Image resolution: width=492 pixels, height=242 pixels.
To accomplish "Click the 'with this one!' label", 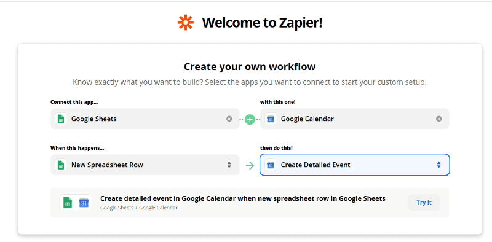I will [278, 102].
